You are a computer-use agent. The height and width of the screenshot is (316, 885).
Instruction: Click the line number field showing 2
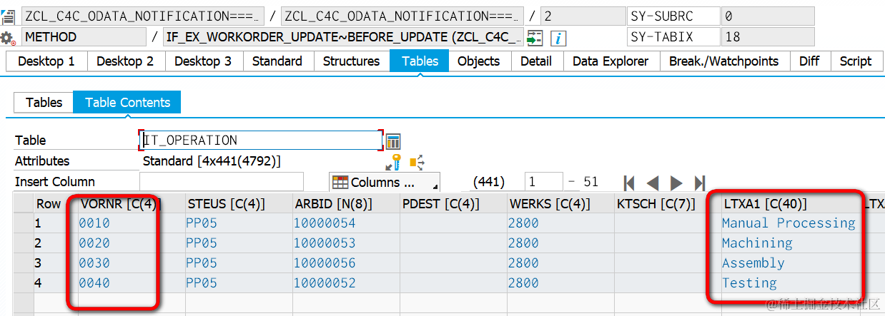pos(582,16)
